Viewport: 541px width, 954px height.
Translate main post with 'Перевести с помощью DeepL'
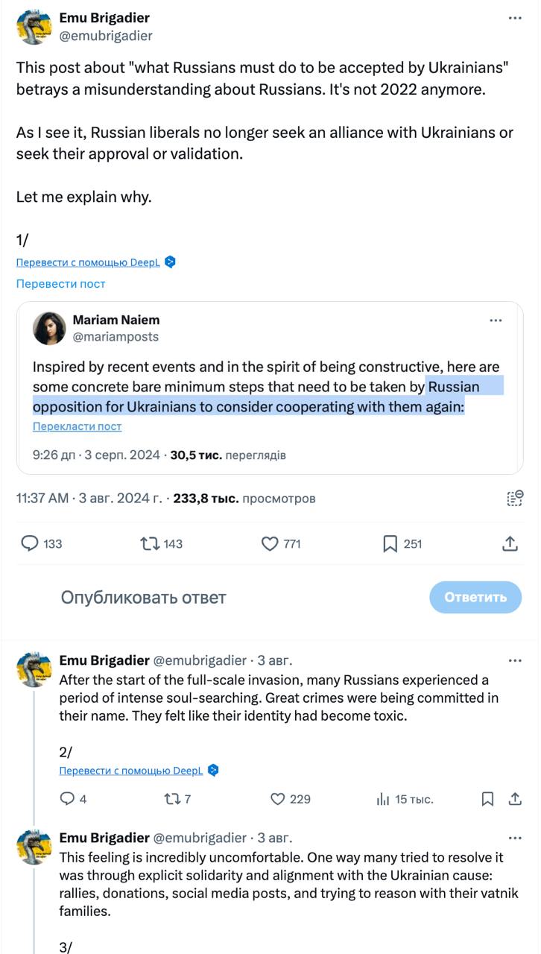pos(89,262)
